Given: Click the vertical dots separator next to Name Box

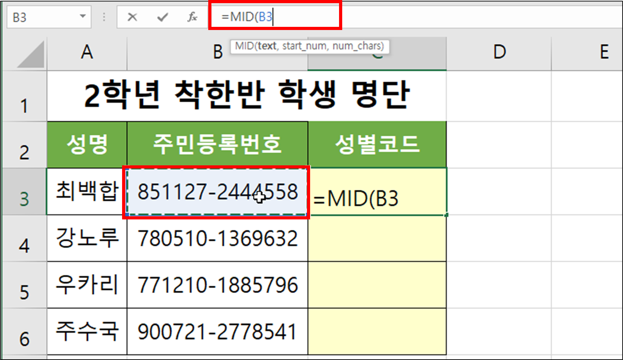Looking at the screenshot, I should (x=104, y=16).
